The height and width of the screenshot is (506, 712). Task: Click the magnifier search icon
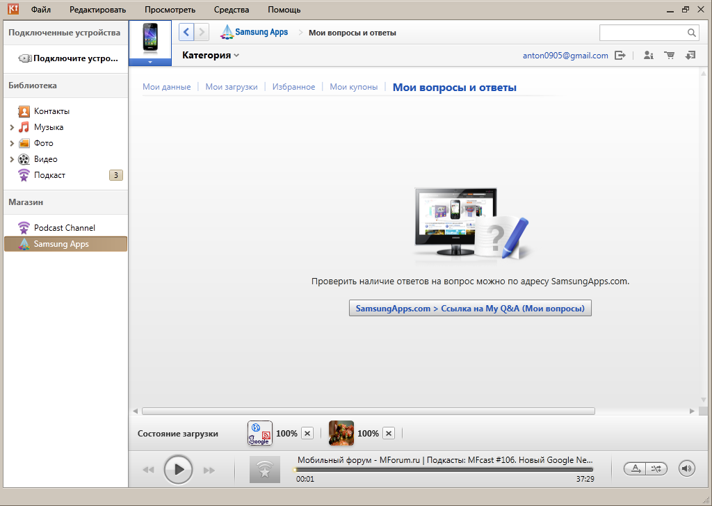[692, 33]
